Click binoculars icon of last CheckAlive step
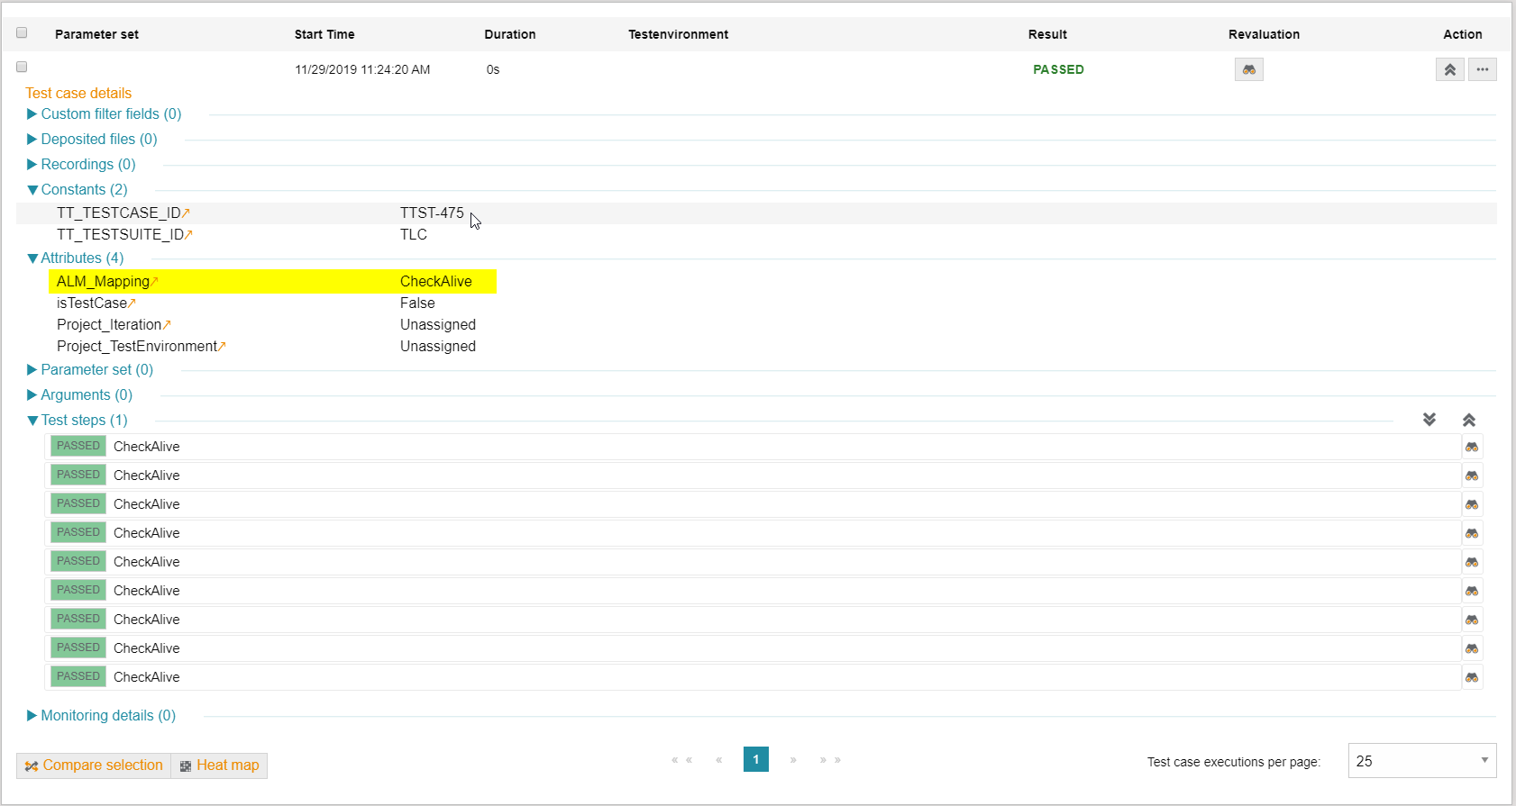This screenshot has width=1516, height=806. coord(1471,677)
